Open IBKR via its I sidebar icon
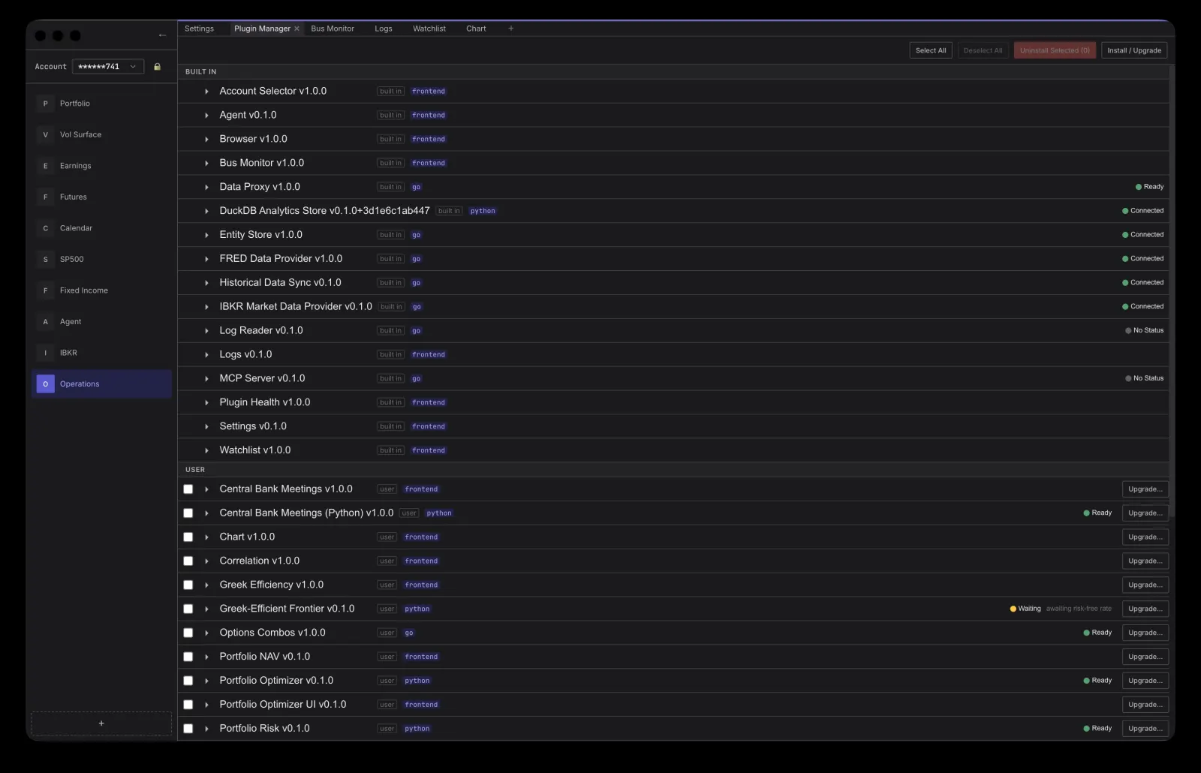 point(45,353)
